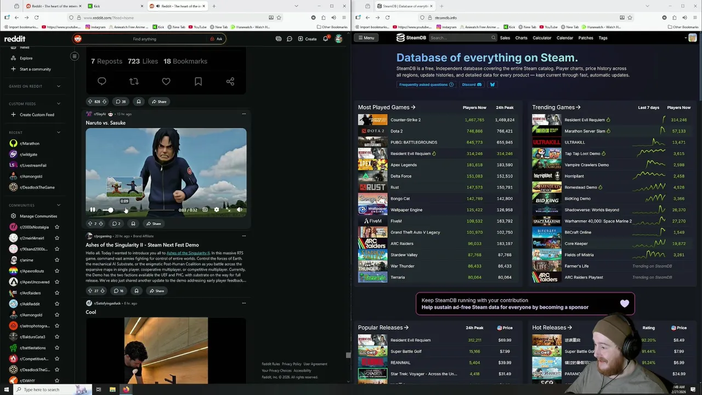Click Reddit Create post button

[x=307, y=39]
